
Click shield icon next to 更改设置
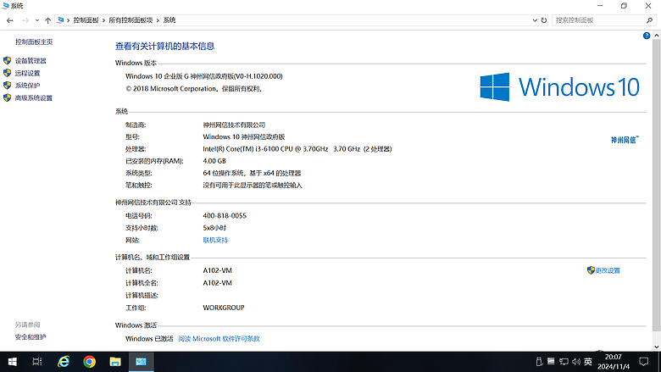(591, 270)
